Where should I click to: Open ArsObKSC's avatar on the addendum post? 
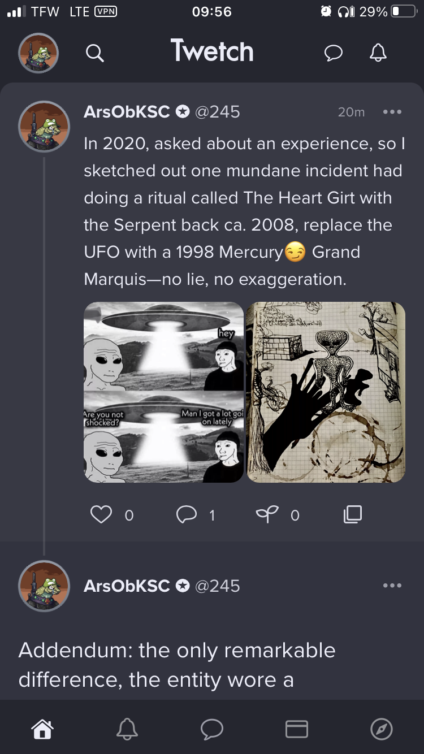(x=44, y=586)
